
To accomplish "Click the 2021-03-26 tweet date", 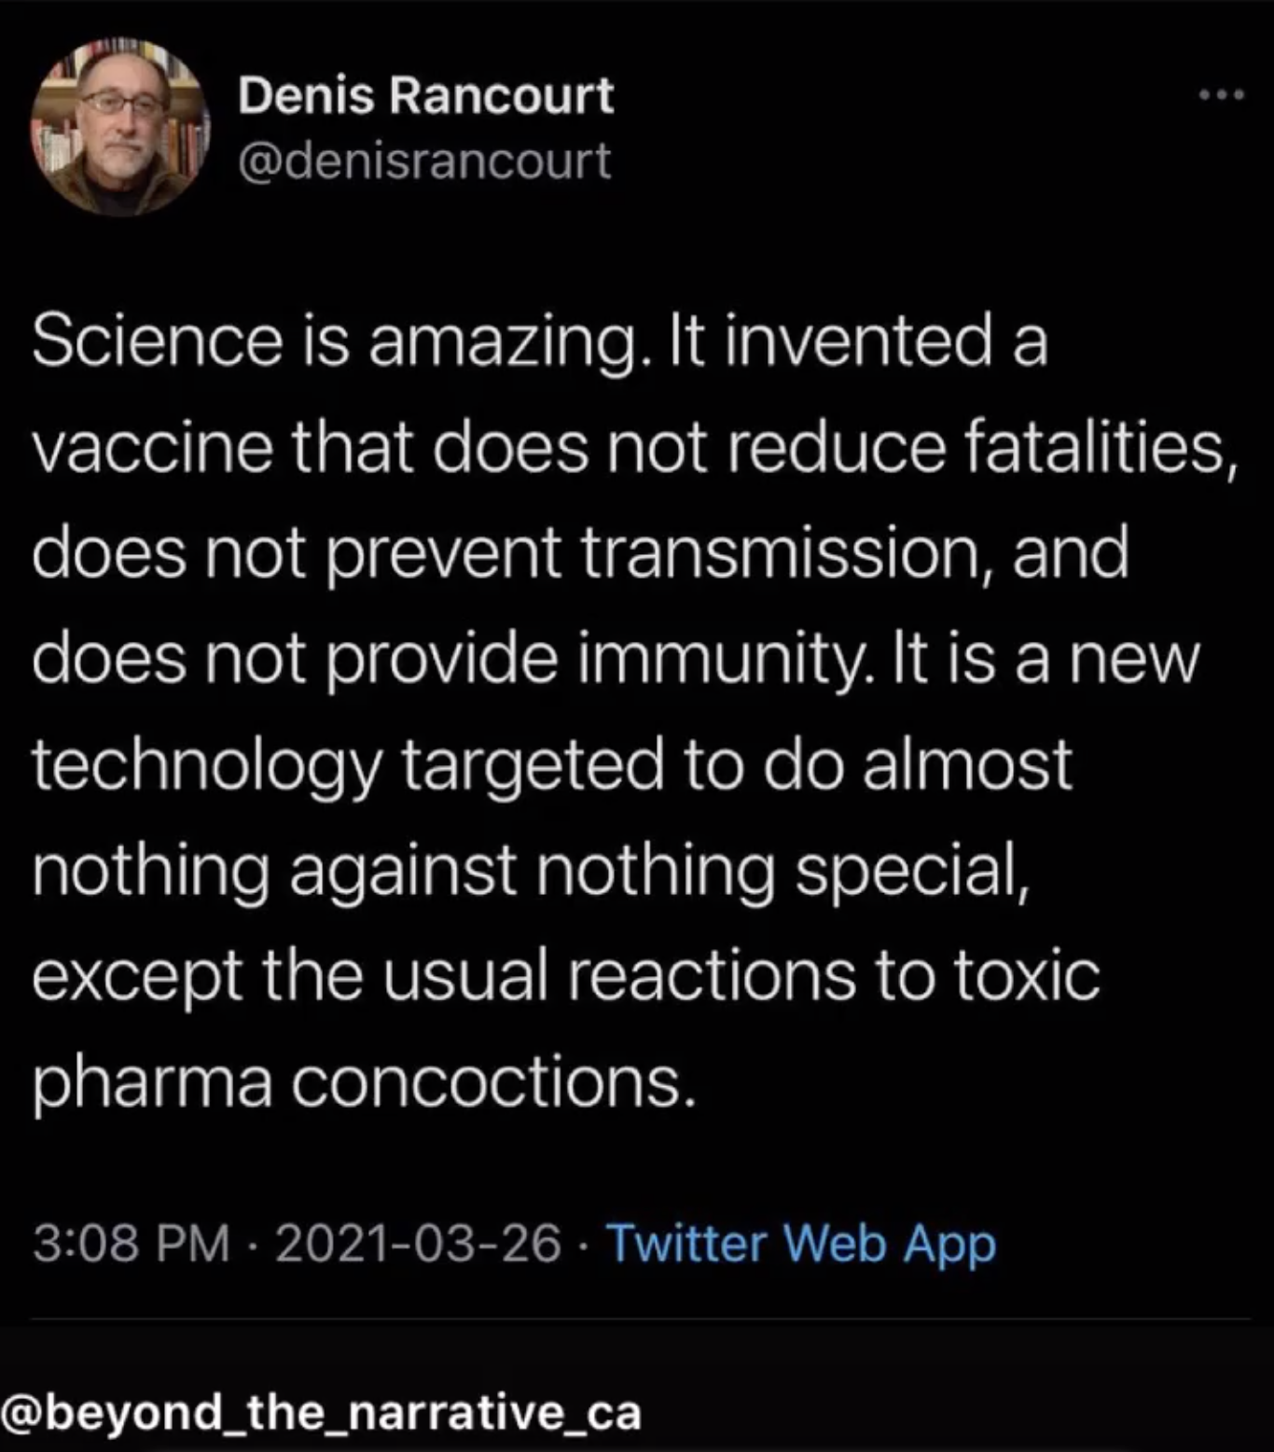I will point(419,1244).
